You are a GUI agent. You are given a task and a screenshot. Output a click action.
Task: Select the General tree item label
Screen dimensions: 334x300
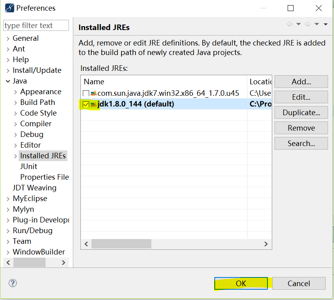pos(26,38)
